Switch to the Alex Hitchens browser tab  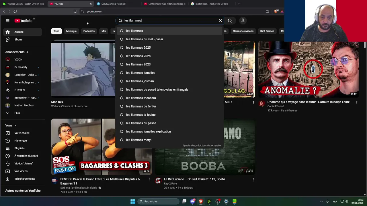coord(165,4)
